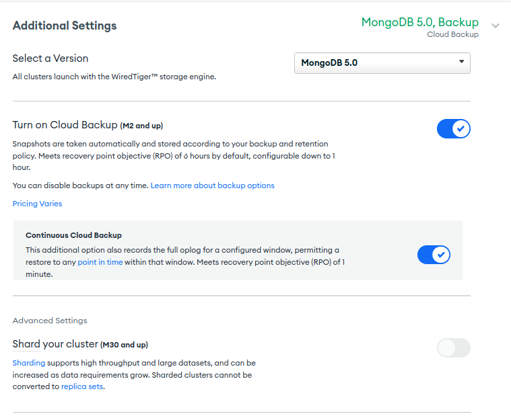This screenshot has width=511, height=416.
Task: Enable the Shard your cluster toggle
Action: point(453,347)
